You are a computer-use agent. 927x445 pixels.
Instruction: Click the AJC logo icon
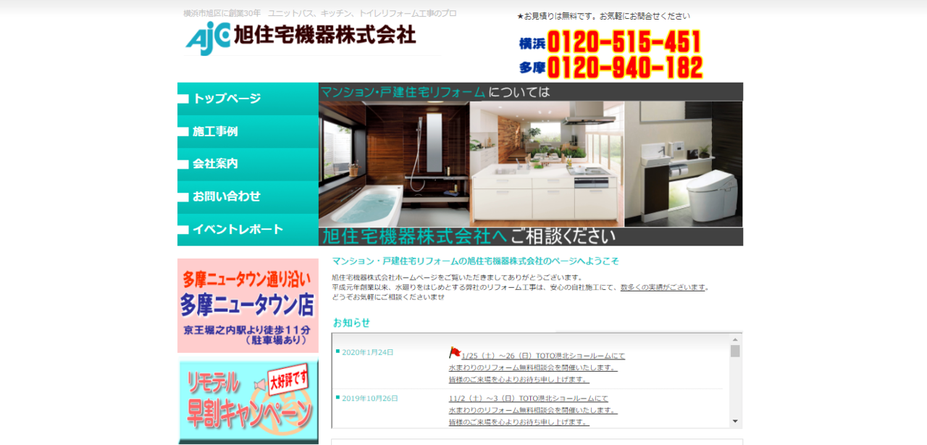208,38
